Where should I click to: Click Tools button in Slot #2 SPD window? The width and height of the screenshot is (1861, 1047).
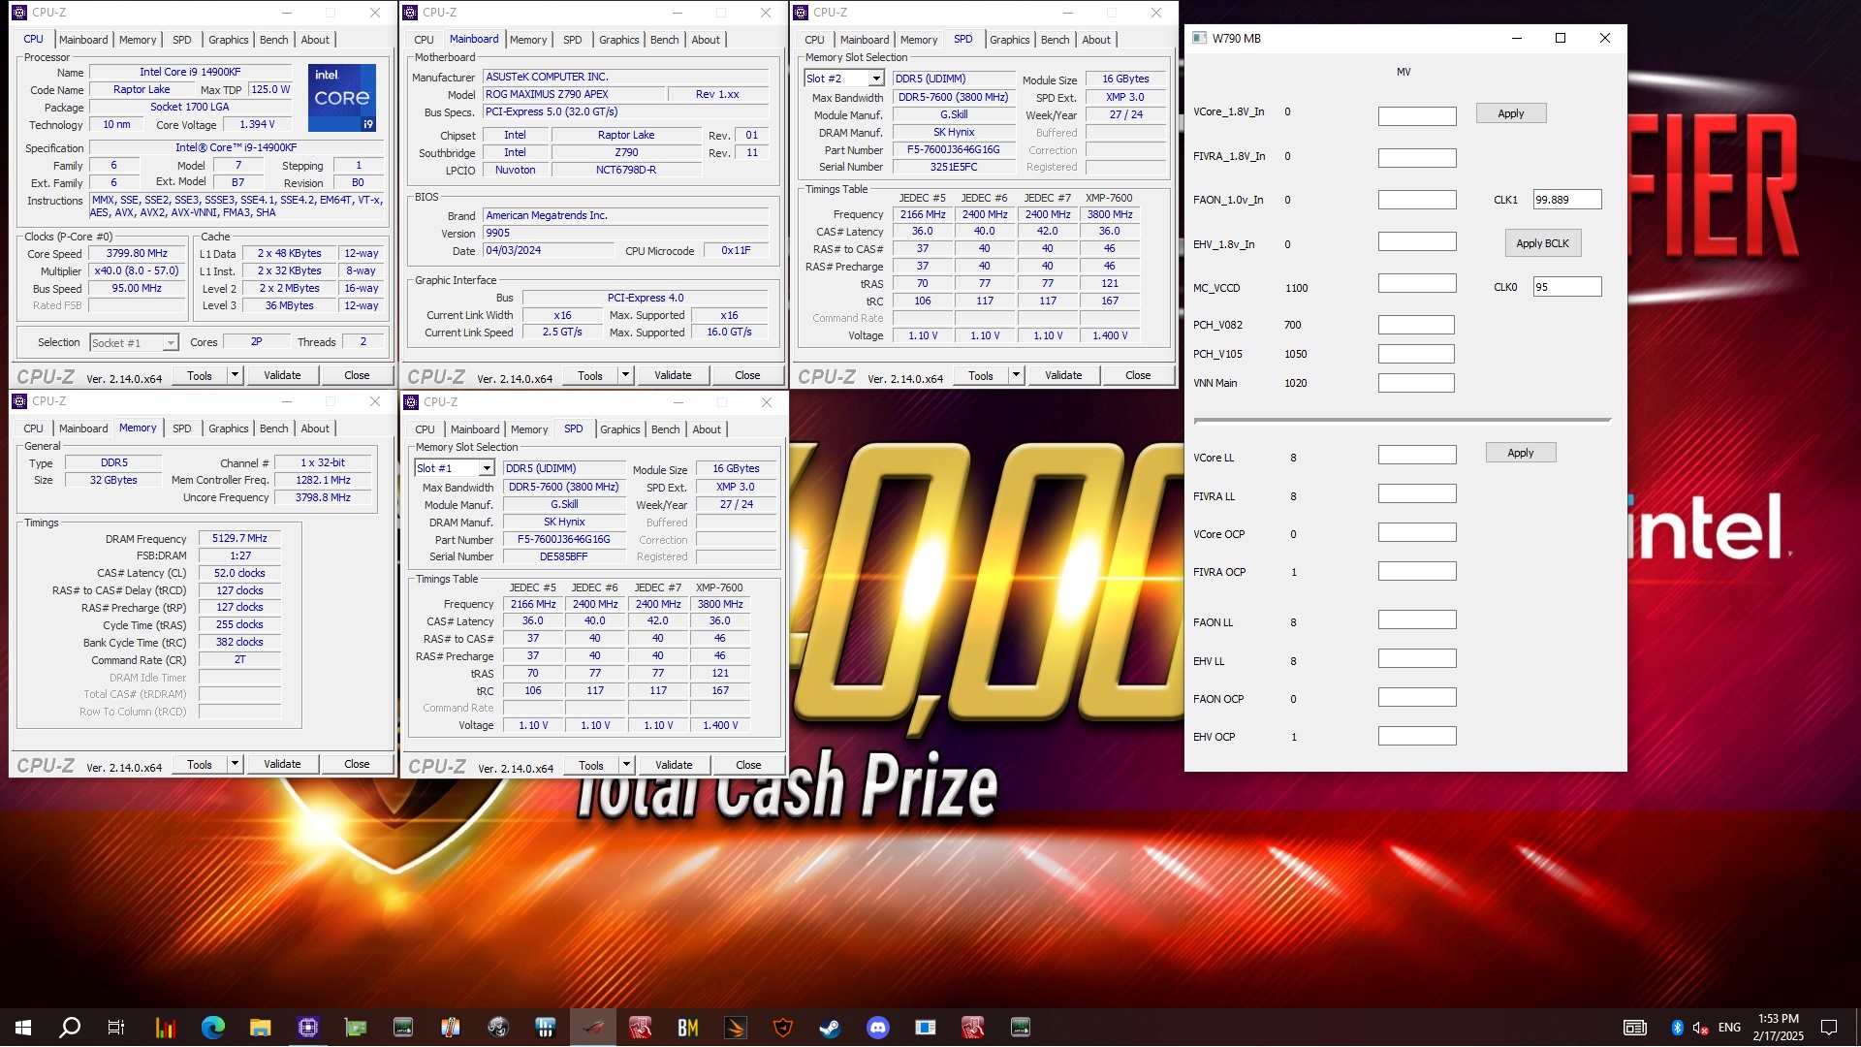pyautogui.click(x=981, y=375)
